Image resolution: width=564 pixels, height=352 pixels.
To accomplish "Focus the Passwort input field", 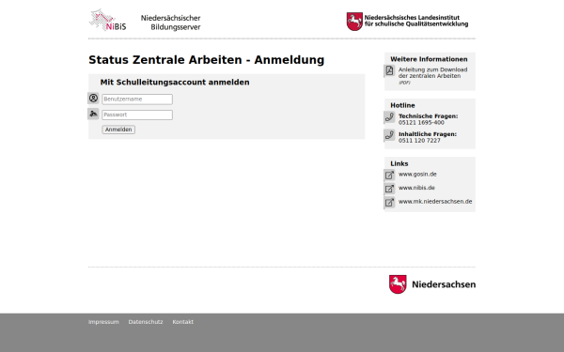I will (x=137, y=115).
